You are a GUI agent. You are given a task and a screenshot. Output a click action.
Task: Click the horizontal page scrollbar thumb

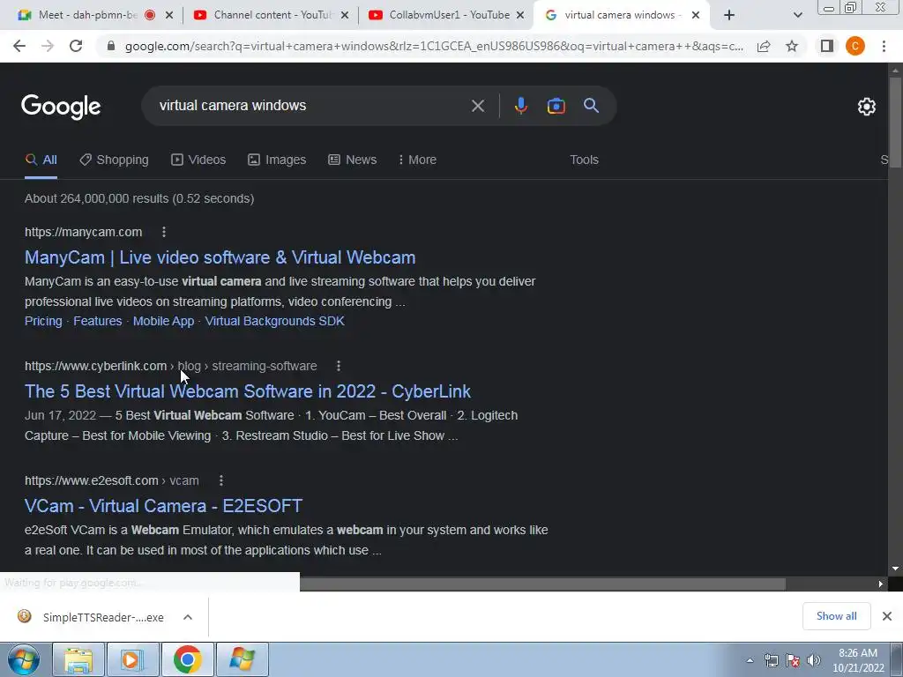tap(542, 584)
